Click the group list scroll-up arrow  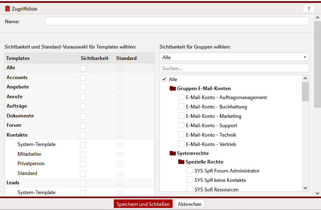tap(305, 78)
